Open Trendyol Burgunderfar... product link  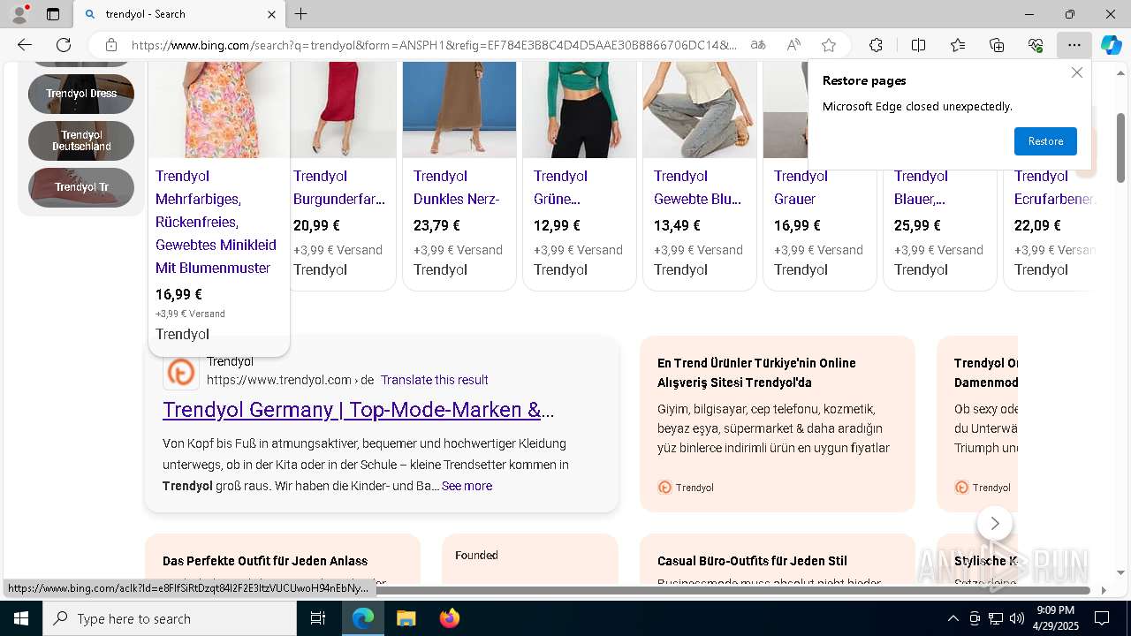pyautogui.click(x=339, y=187)
